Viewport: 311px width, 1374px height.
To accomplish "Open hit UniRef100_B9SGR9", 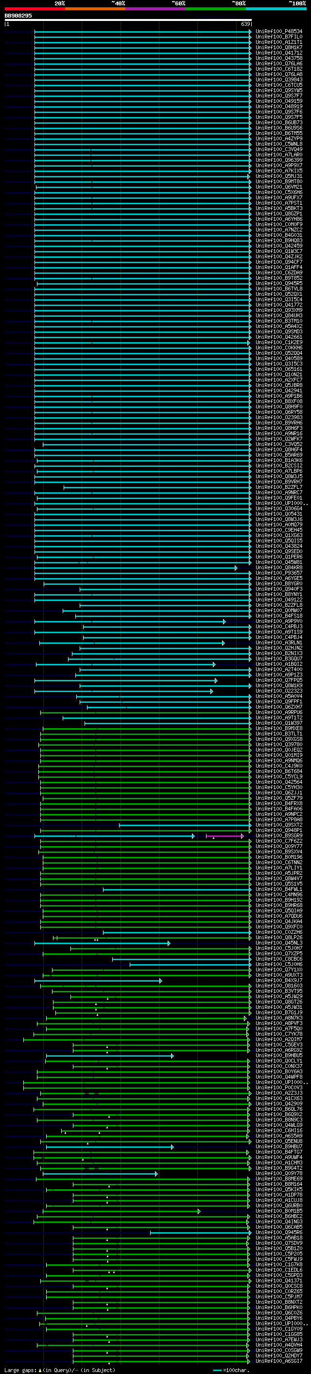I will 279,836.
